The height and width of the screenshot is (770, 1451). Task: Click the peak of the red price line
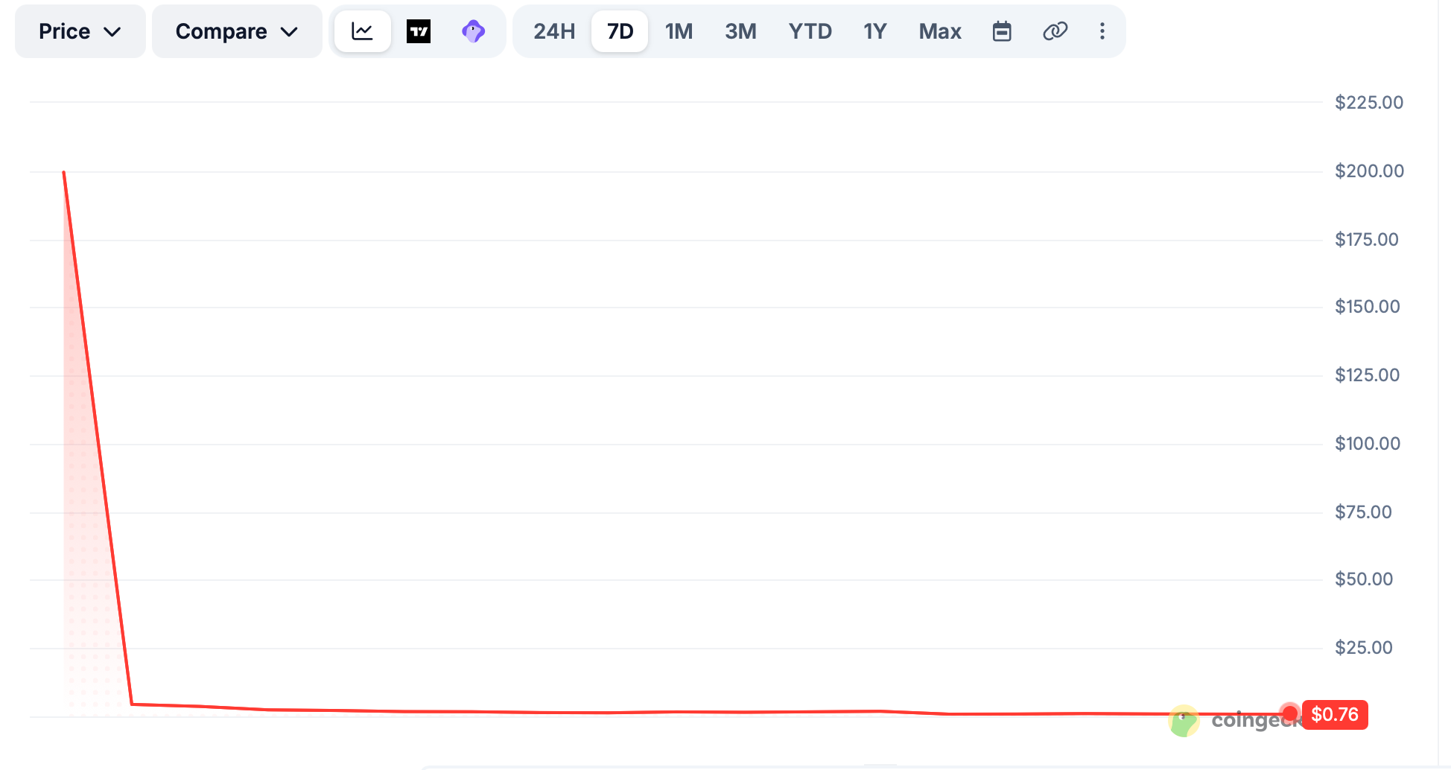coord(64,172)
